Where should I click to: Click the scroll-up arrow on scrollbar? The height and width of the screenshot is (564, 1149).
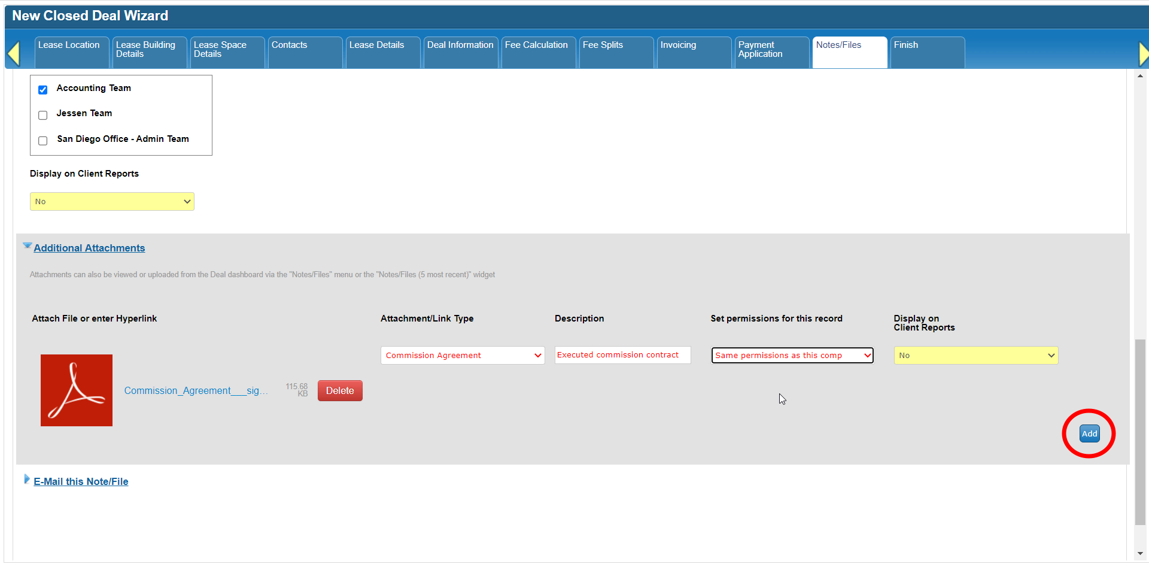pyautogui.click(x=1140, y=77)
